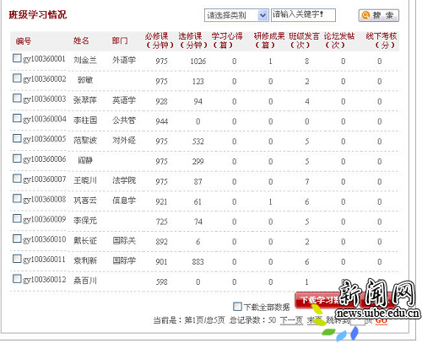Select checkbox beside gy100360005 范黎波
Viewport: 422px width, 343px height.
pos(17,138)
